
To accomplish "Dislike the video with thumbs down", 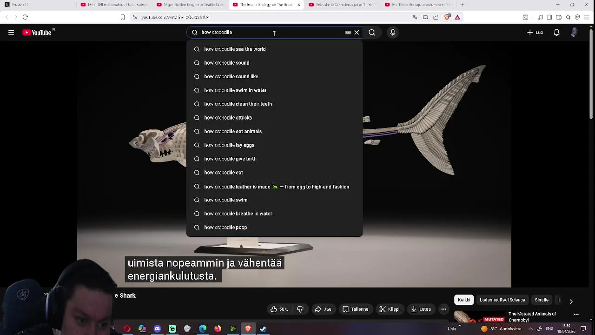I will tap(300, 309).
